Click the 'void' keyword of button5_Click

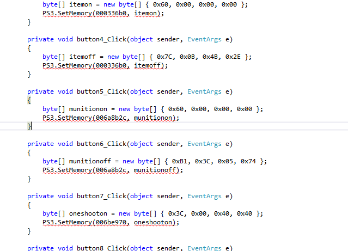(65, 91)
